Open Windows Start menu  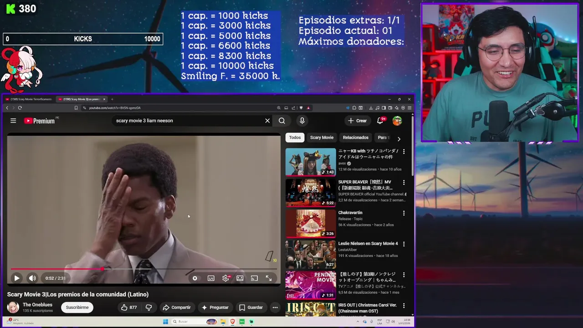tap(165, 322)
